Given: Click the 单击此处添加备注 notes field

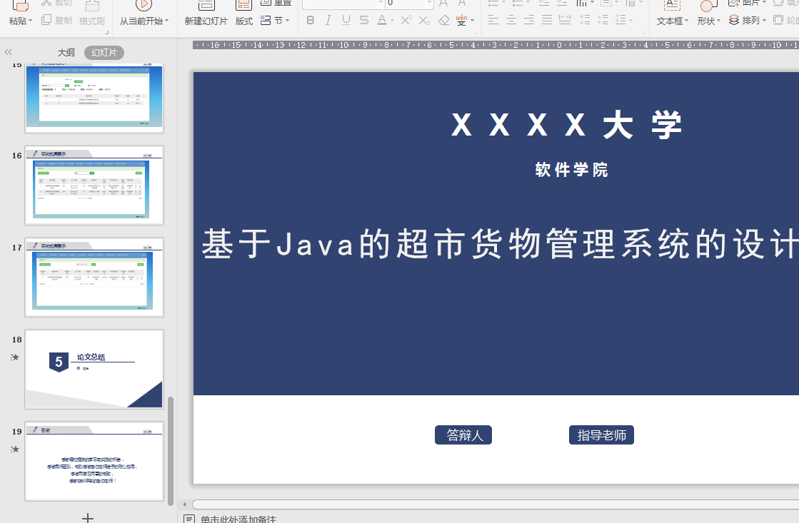Looking at the screenshot, I should pos(238,519).
